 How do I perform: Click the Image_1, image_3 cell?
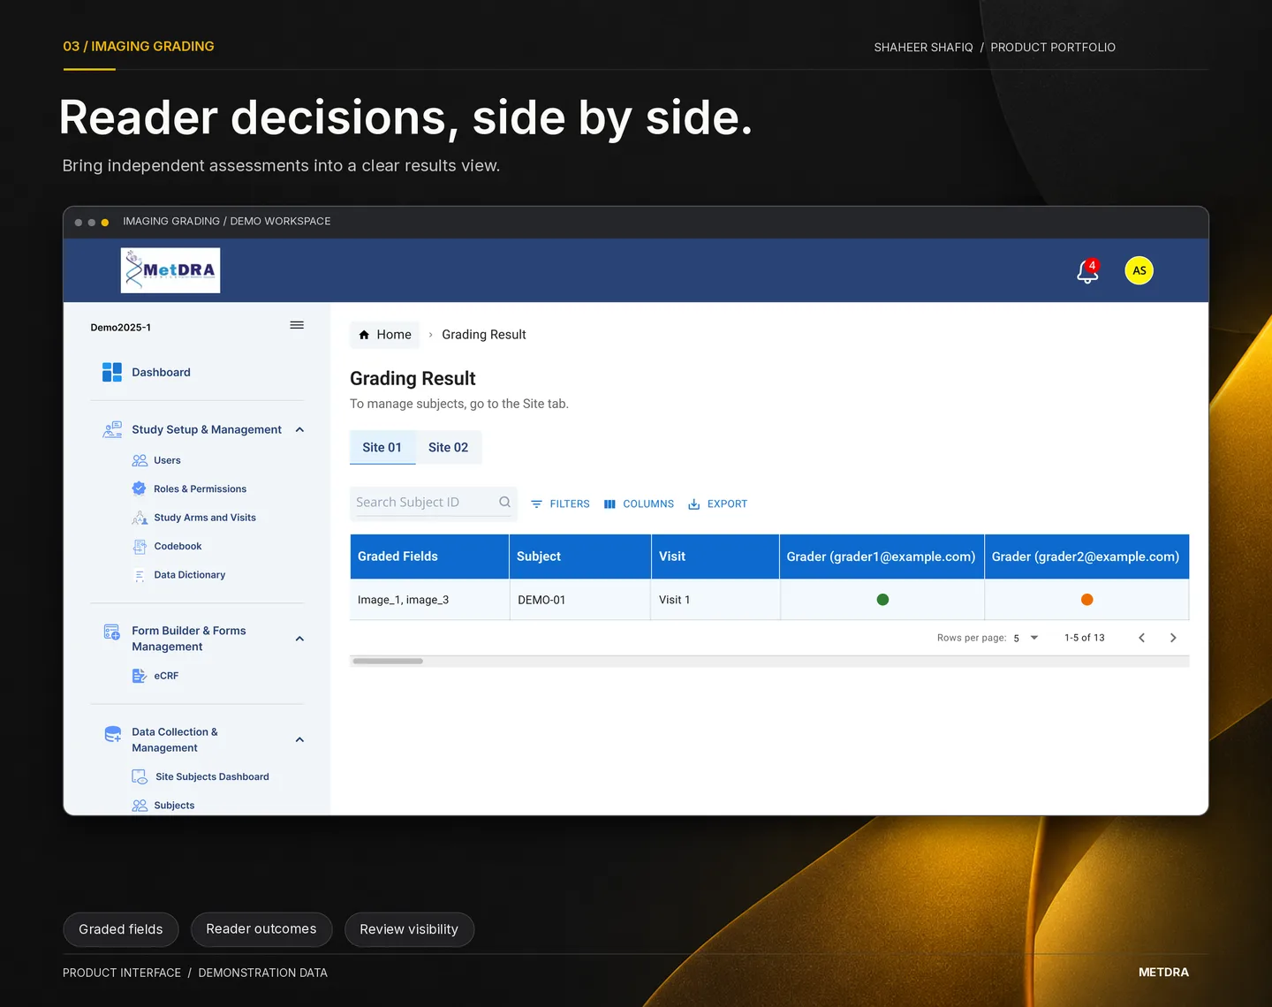(x=429, y=600)
